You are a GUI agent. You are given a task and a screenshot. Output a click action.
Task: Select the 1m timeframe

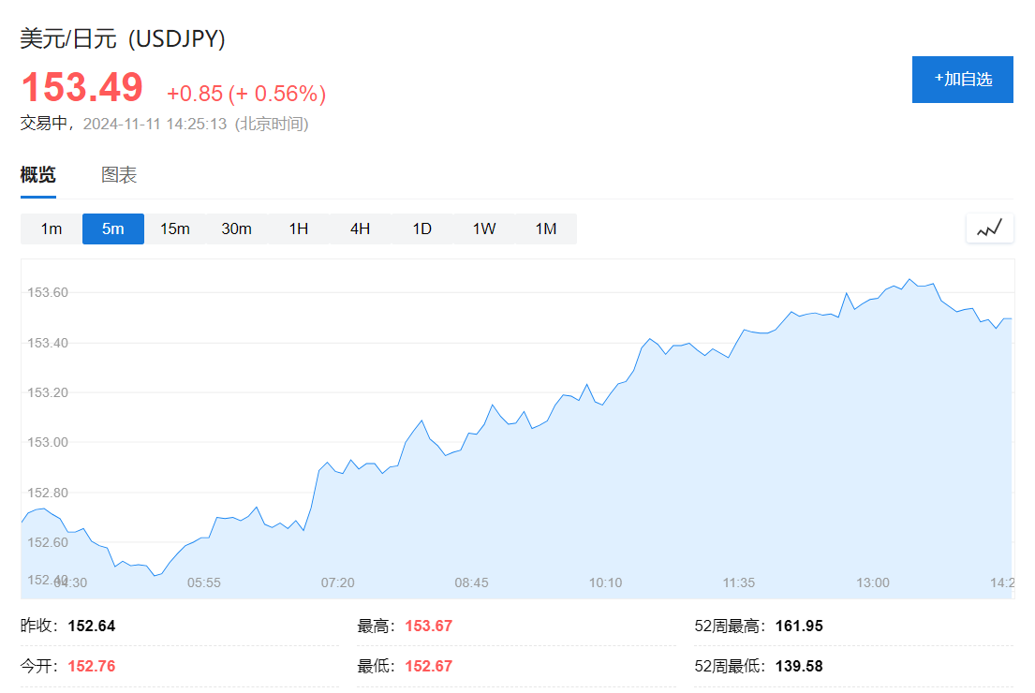click(52, 229)
